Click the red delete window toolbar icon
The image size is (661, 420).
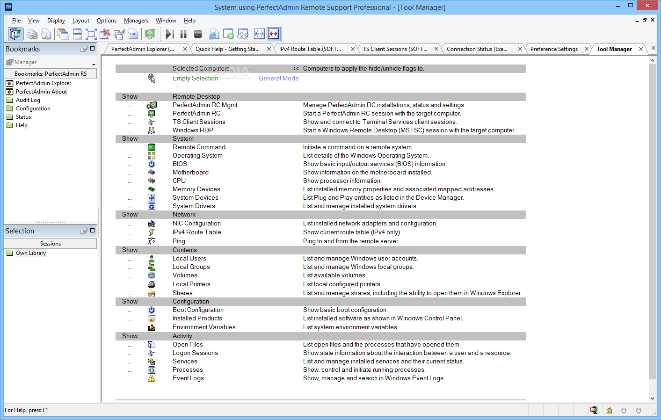[105, 34]
